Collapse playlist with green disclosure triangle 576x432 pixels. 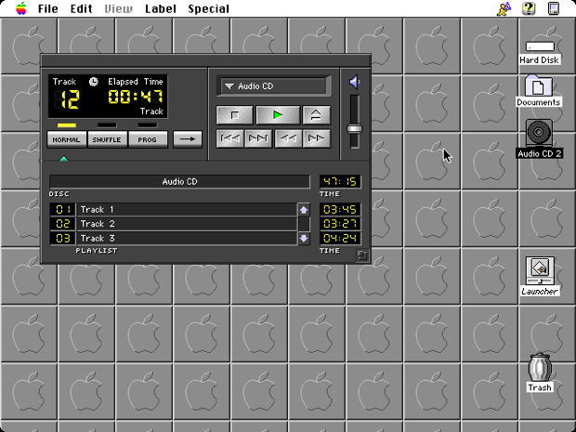tap(64, 159)
